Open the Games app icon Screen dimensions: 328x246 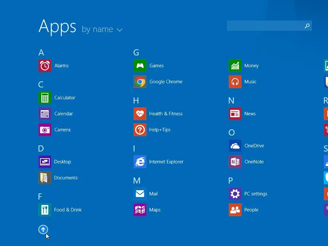140,66
